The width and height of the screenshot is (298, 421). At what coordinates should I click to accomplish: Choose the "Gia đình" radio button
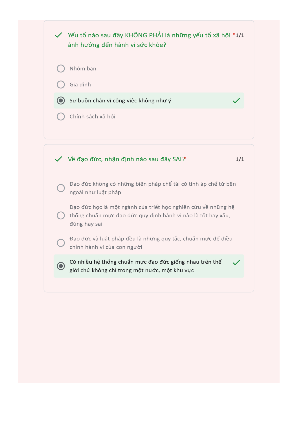61,84
